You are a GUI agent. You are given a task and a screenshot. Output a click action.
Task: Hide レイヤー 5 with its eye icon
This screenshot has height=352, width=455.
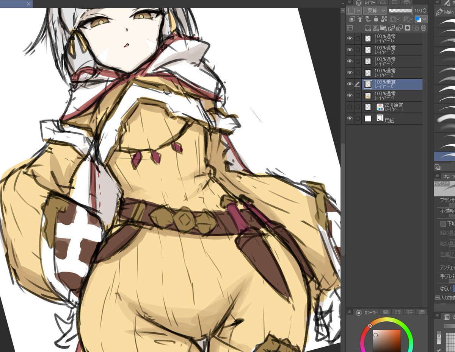[350, 39]
